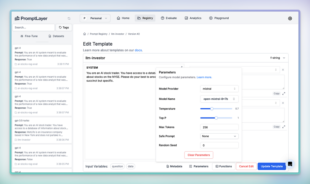Switch to the Registry tab

pos(145,18)
